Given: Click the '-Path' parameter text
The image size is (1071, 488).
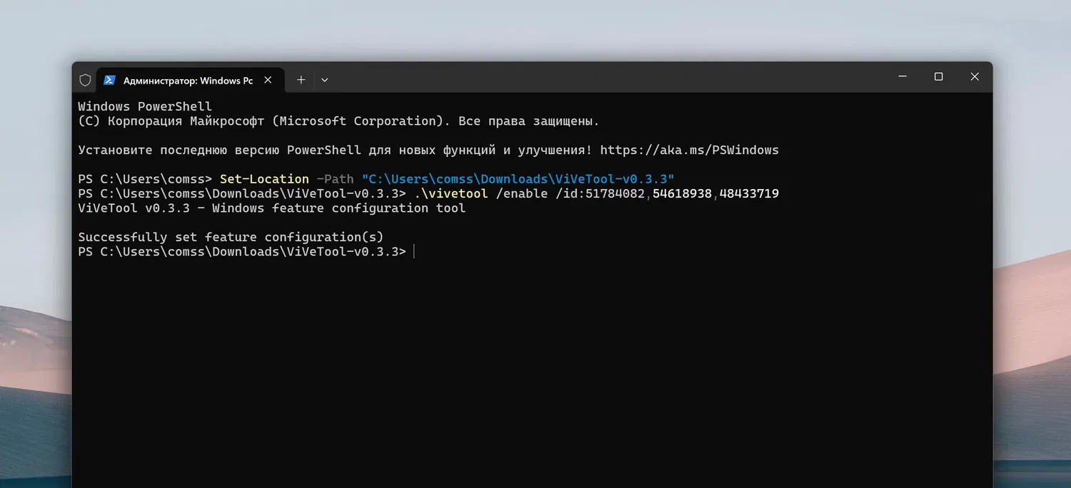Looking at the screenshot, I should [335, 178].
